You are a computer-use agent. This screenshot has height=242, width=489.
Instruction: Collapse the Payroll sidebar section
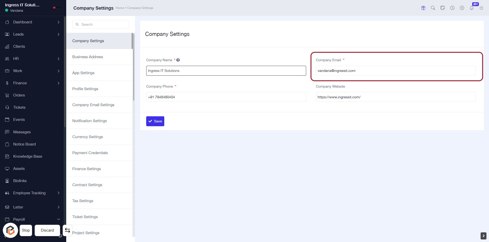58,219
